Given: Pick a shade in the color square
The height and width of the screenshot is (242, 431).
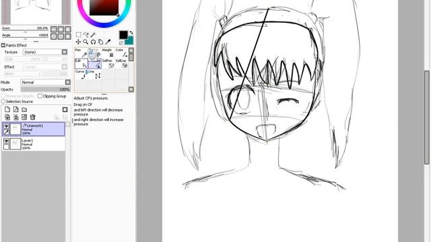Looking at the screenshot, I should (x=104, y=7).
